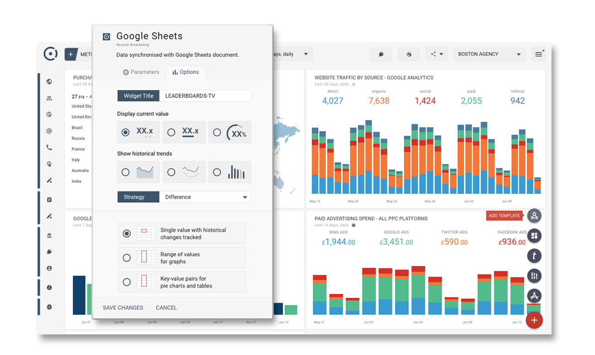This screenshot has height=355, width=595.
Task: Click the dashboard grid floating button
Action: click(x=534, y=236)
